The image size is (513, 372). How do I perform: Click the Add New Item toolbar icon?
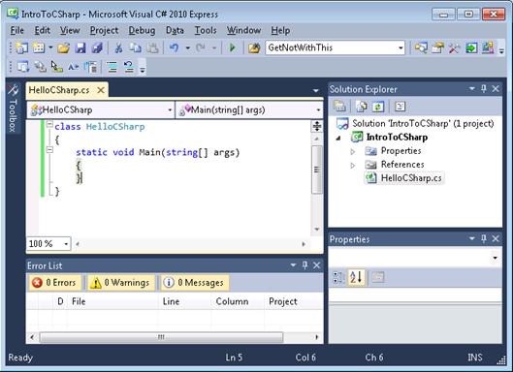click(x=39, y=48)
